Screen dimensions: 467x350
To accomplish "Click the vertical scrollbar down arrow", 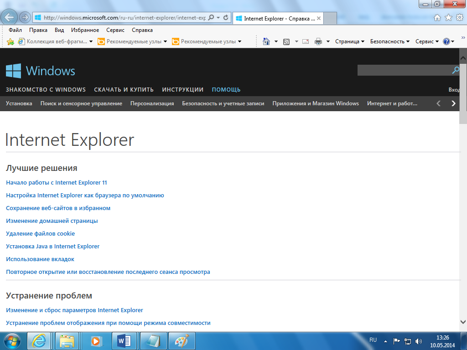I will pos(463,322).
